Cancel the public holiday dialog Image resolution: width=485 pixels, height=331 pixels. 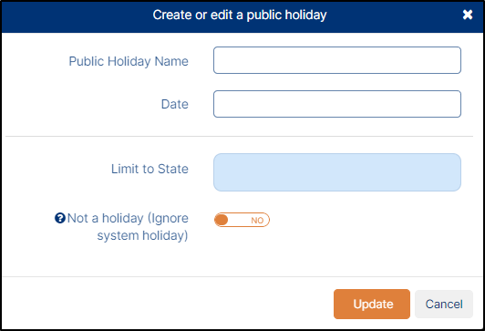point(444,304)
